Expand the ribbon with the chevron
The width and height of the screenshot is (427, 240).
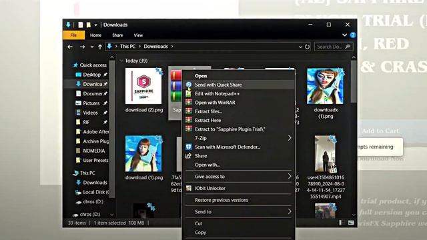[x=344, y=35]
